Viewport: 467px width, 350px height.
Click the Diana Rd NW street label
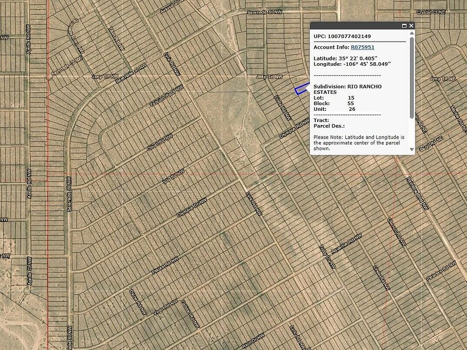coord(138,302)
